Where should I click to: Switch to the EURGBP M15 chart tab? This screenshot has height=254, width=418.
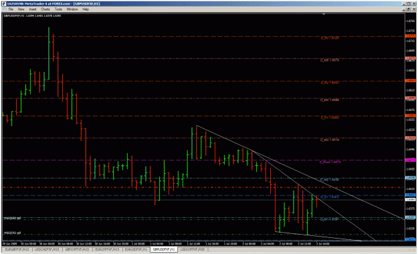[17, 249]
